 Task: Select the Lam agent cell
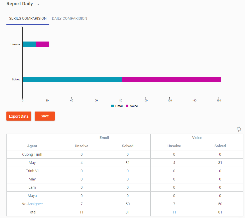pos(32,187)
